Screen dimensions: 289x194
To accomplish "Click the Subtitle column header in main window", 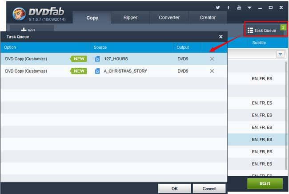I will pos(259,43).
